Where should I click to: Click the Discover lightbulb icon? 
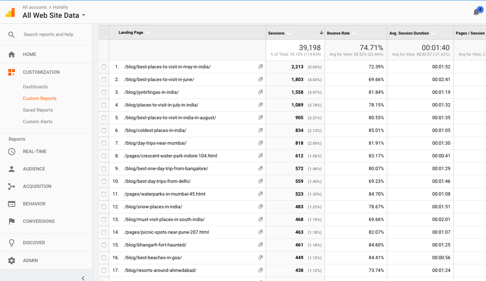tap(12, 242)
